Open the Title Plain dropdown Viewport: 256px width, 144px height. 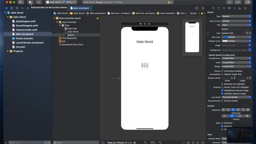pyautogui.click(x=236, y=25)
